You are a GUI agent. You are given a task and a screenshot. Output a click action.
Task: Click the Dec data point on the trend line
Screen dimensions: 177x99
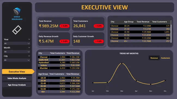coord(165,80)
